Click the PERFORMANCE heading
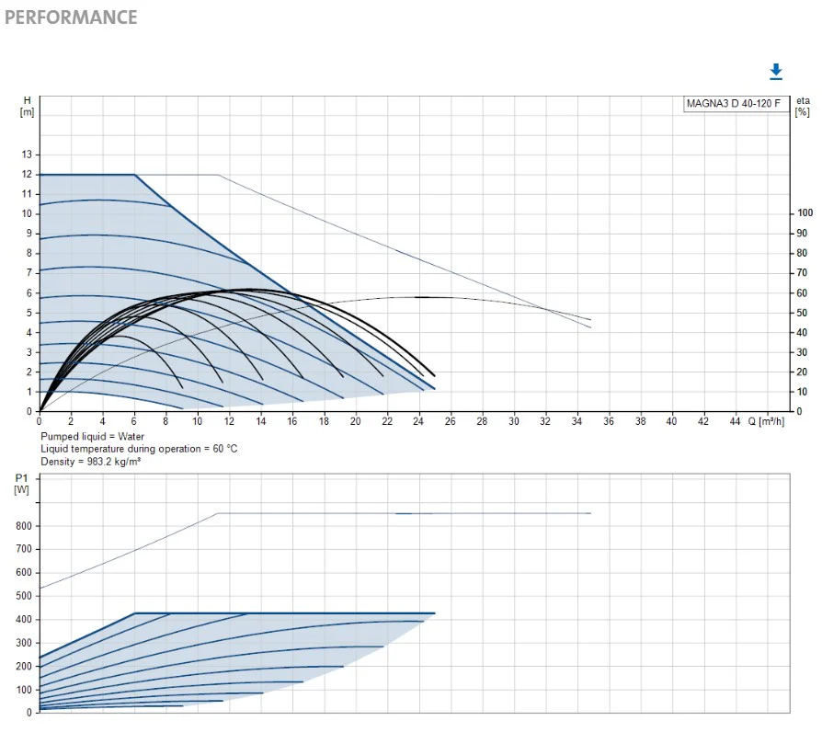Viewport: 822px width, 744px height. pyautogui.click(x=71, y=17)
